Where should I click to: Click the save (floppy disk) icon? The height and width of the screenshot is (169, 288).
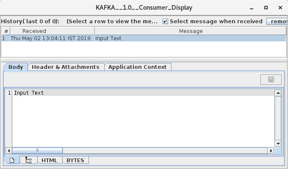pyautogui.click(x=271, y=79)
